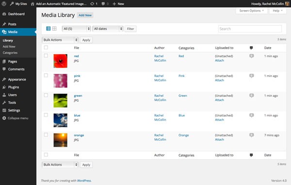The width and height of the screenshot is (291, 185).
Task: Open the red poppy thumbnail
Action: click(x=60, y=61)
